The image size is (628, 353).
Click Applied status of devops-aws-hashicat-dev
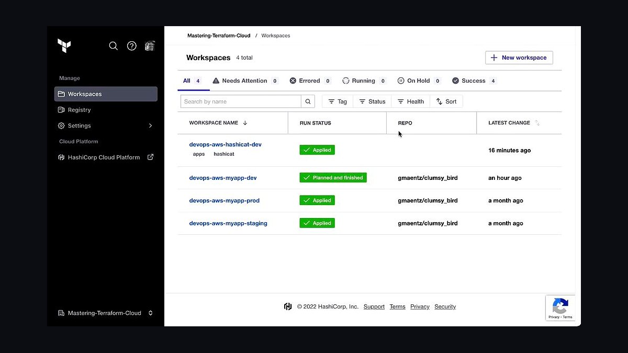317,150
